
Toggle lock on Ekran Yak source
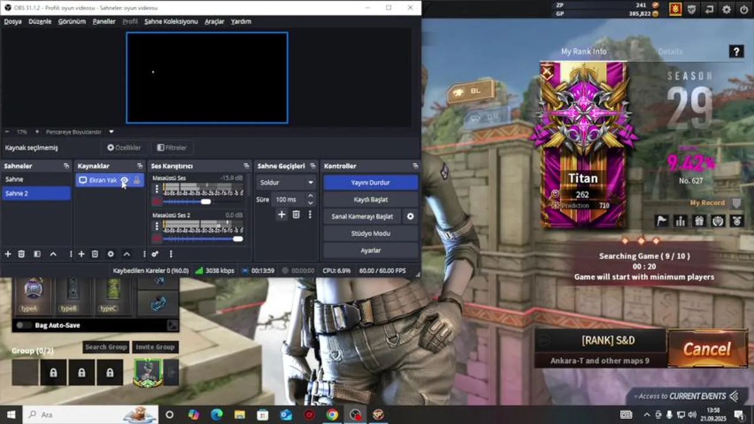(x=137, y=180)
